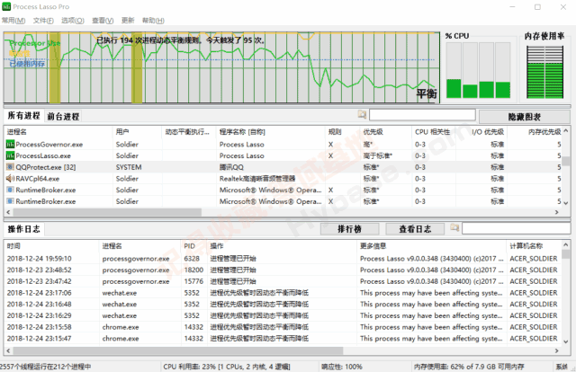Sort by 程序名称 [自称] column header
Image resolution: width=576 pixels, height=372 pixels.
(270, 132)
